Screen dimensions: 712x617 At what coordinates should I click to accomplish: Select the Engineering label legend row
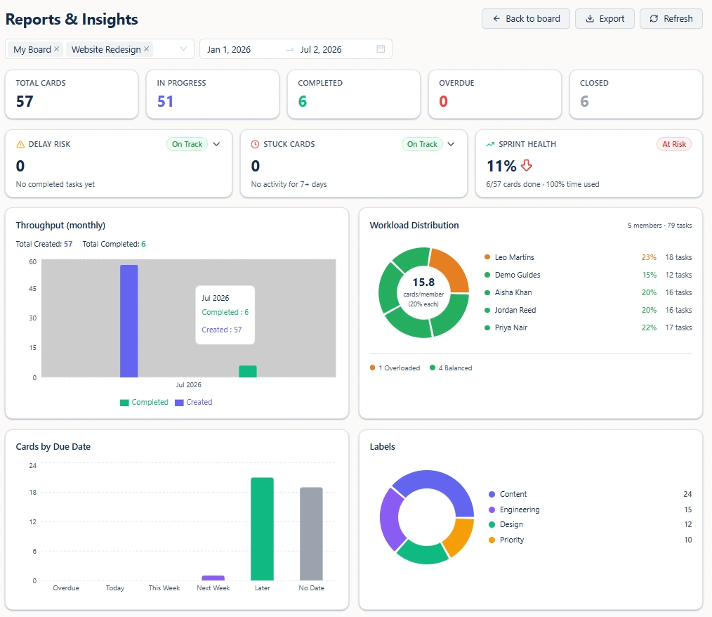pyautogui.click(x=591, y=509)
